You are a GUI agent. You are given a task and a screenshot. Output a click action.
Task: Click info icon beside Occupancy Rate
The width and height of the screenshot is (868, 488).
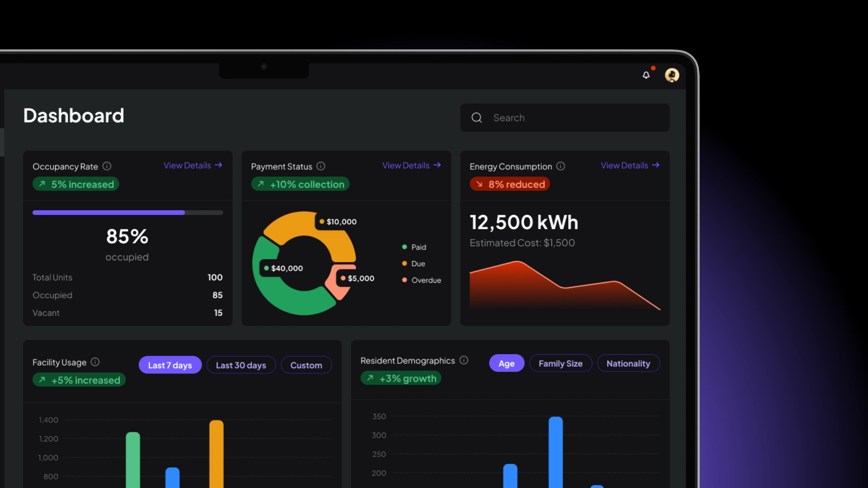(107, 166)
